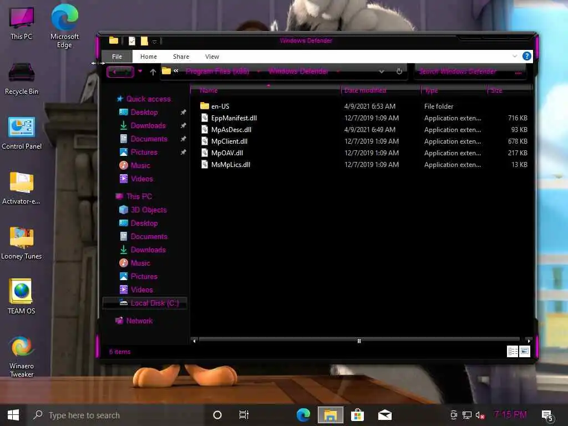The width and height of the screenshot is (568, 426).
Task: Switch to Large icons view in status bar
Action: [x=525, y=351]
